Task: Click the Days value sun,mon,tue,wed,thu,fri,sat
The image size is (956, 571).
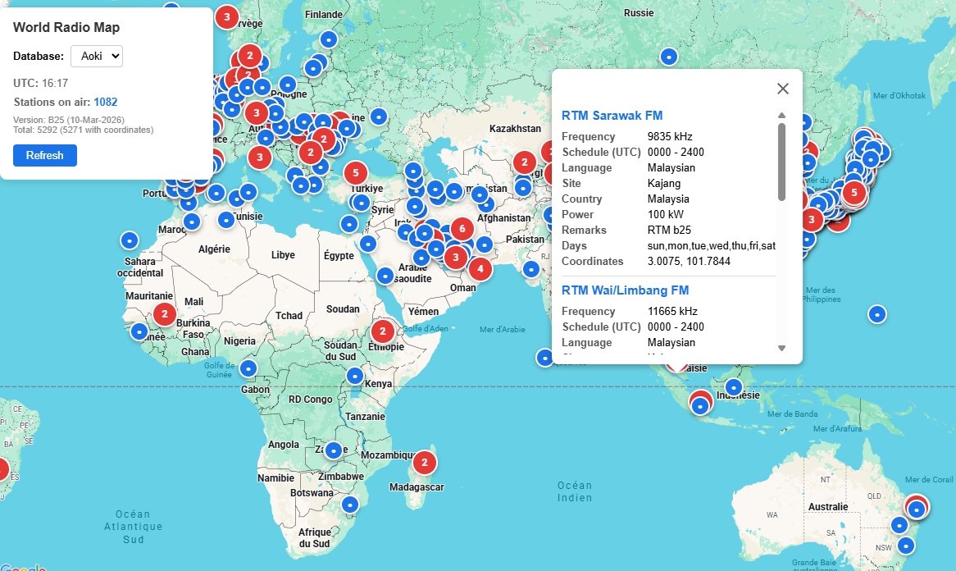Action: pyautogui.click(x=712, y=246)
